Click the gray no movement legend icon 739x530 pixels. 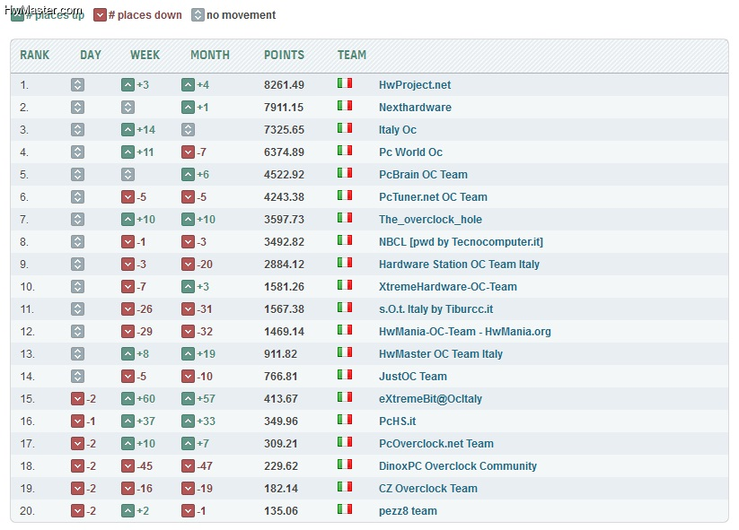click(x=198, y=15)
